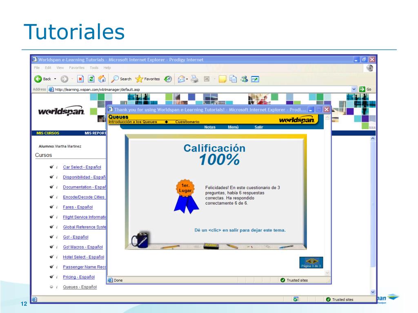Go to Home page icon
This screenshot has width=418, height=313.
click(x=102, y=79)
